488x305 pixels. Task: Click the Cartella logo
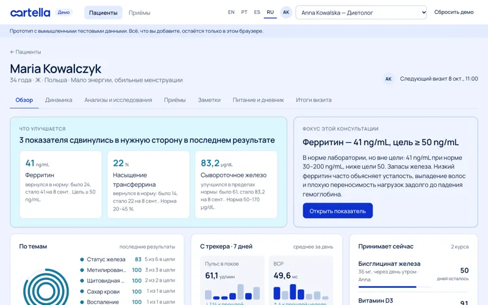pos(30,12)
